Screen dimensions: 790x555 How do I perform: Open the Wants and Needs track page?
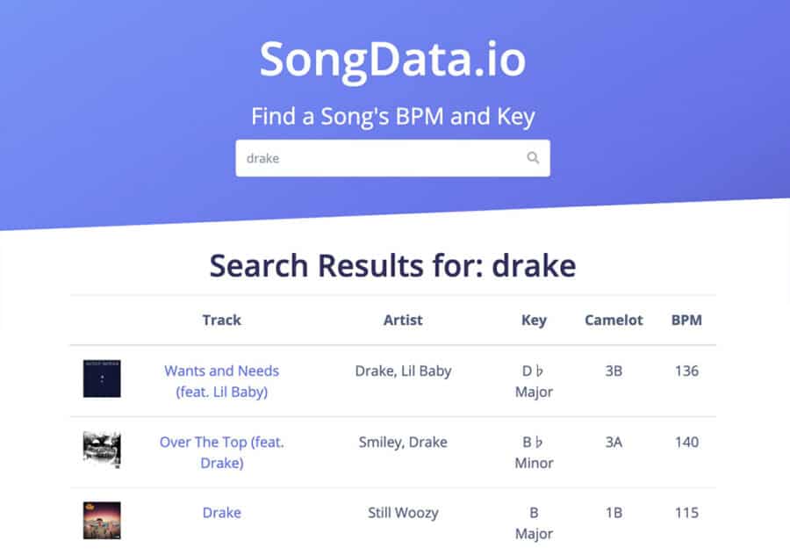[x=221, y=381]
